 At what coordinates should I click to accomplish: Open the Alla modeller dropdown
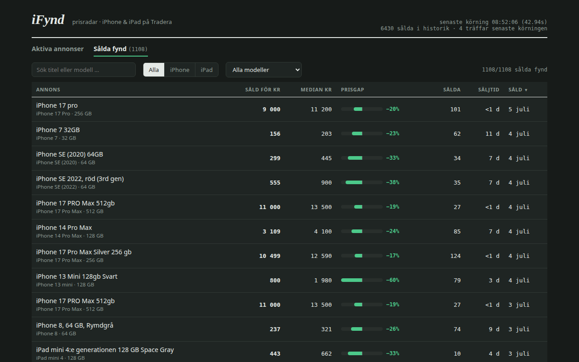(x=264, y=70)
